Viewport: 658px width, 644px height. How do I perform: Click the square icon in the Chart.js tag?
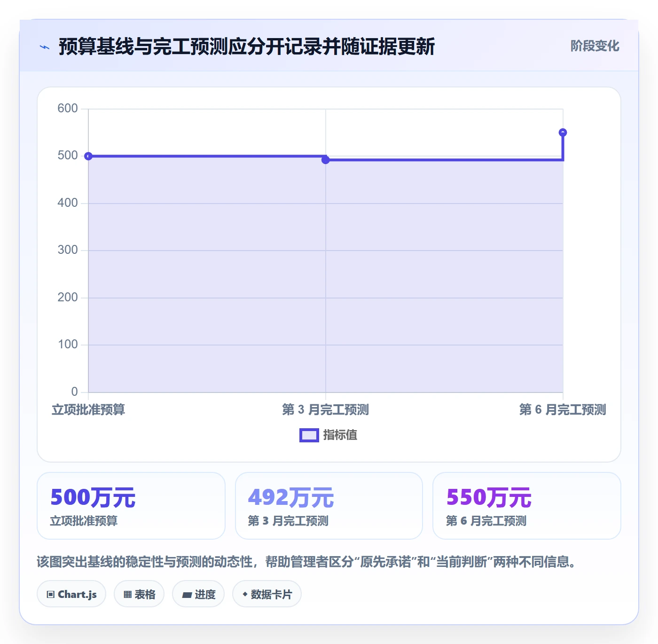[x=51, y=595]
